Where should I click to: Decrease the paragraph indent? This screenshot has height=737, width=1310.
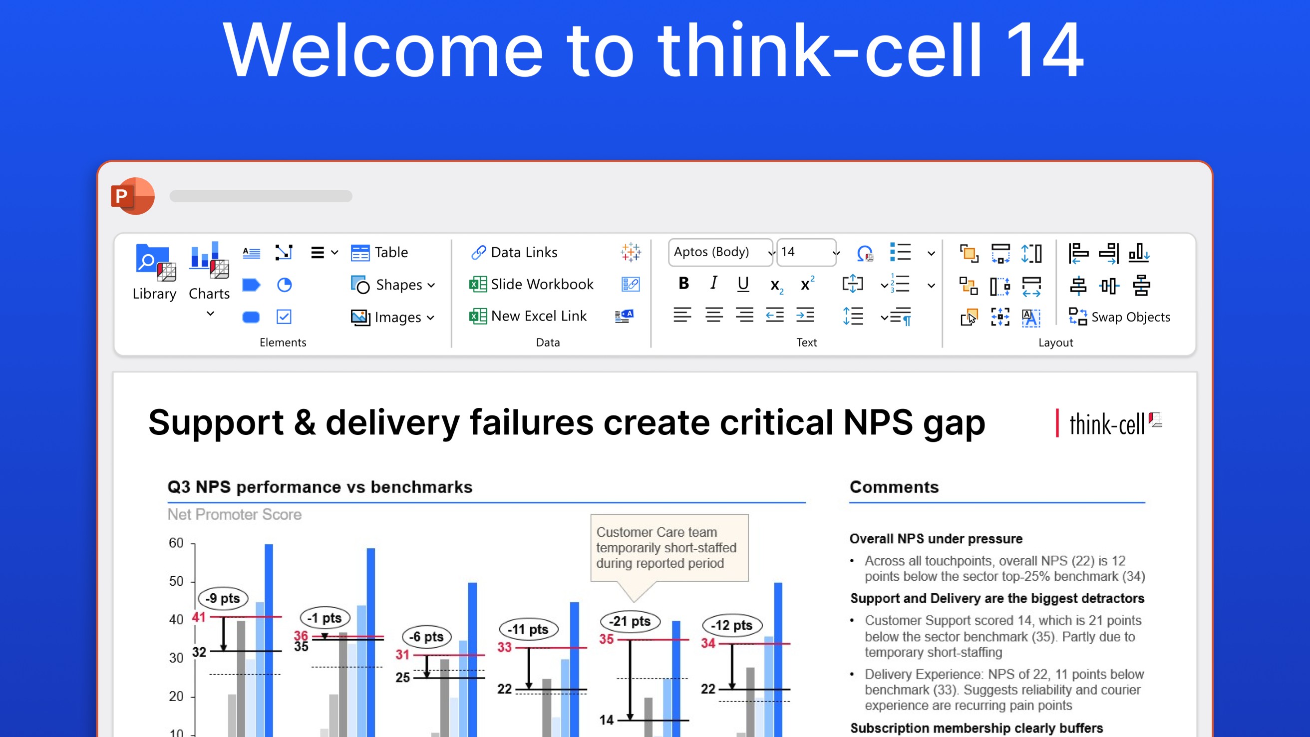click(x=775, y=316)
